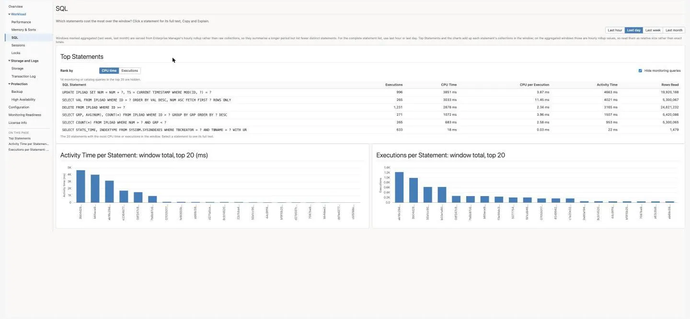Open the Transaction Log page
The height and width of the screenshot is (319, 690).
[x=23, y=76]
